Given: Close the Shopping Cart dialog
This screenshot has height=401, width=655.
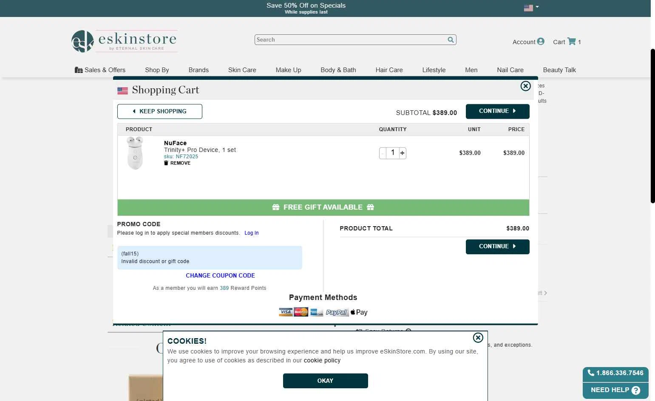Looking at the screenshot, I should [526, 86].
